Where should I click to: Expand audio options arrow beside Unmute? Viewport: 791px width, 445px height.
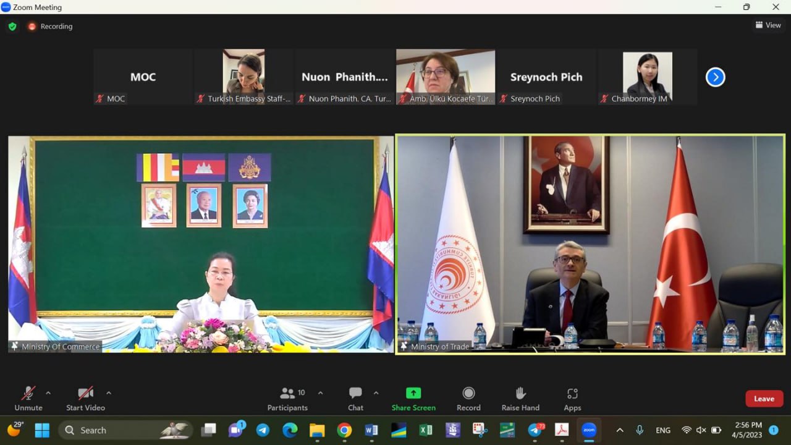point(48,393)
